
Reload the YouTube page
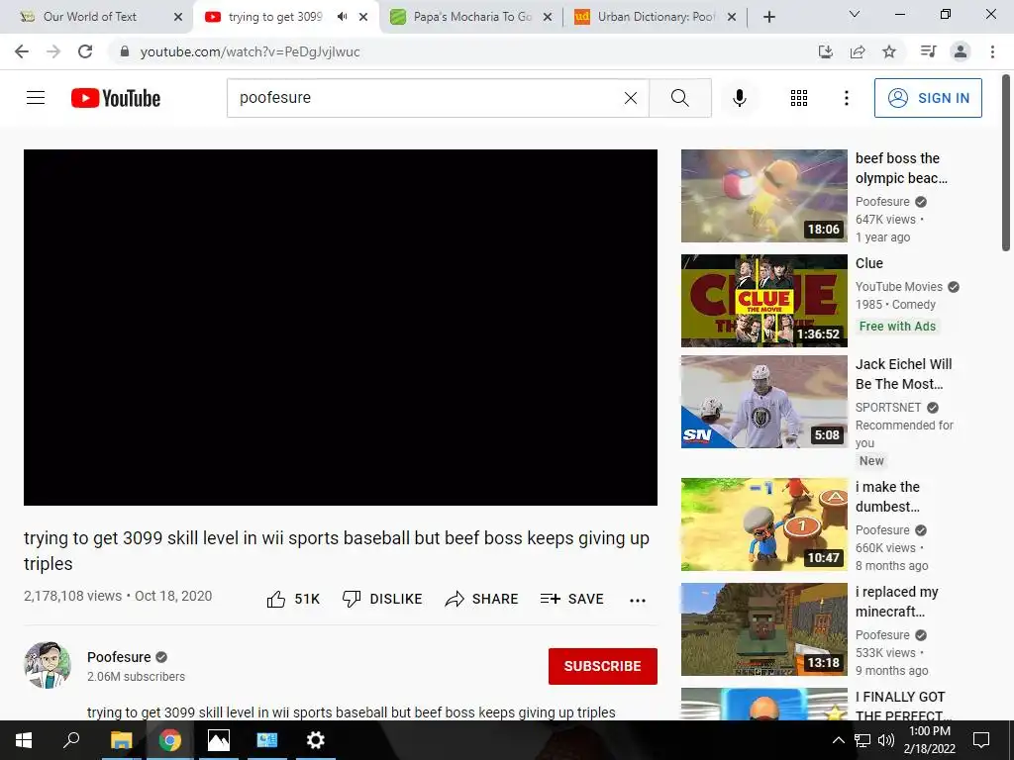point(85,51)
